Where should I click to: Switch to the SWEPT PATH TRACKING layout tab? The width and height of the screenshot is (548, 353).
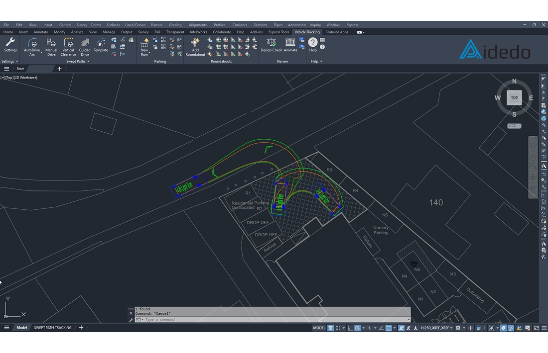point(53,328)
